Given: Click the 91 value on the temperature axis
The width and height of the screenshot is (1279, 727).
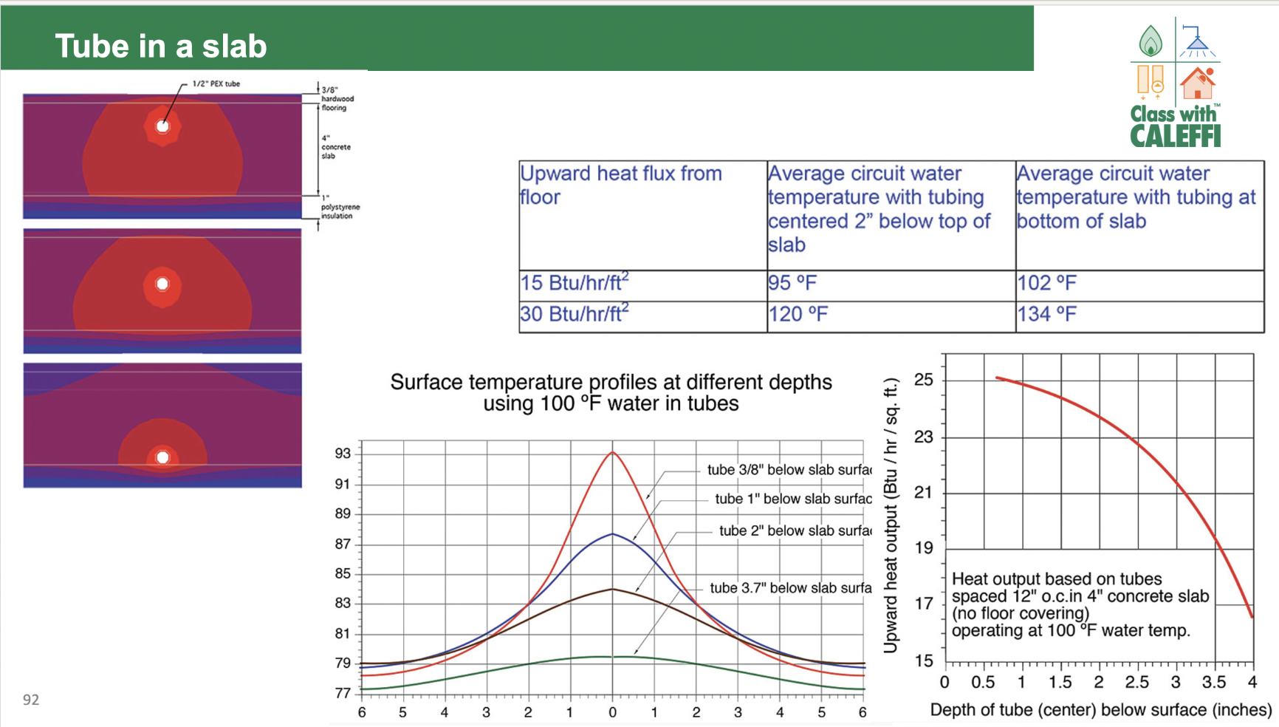Looking at the screenshot, I should (x=343, y=485).
